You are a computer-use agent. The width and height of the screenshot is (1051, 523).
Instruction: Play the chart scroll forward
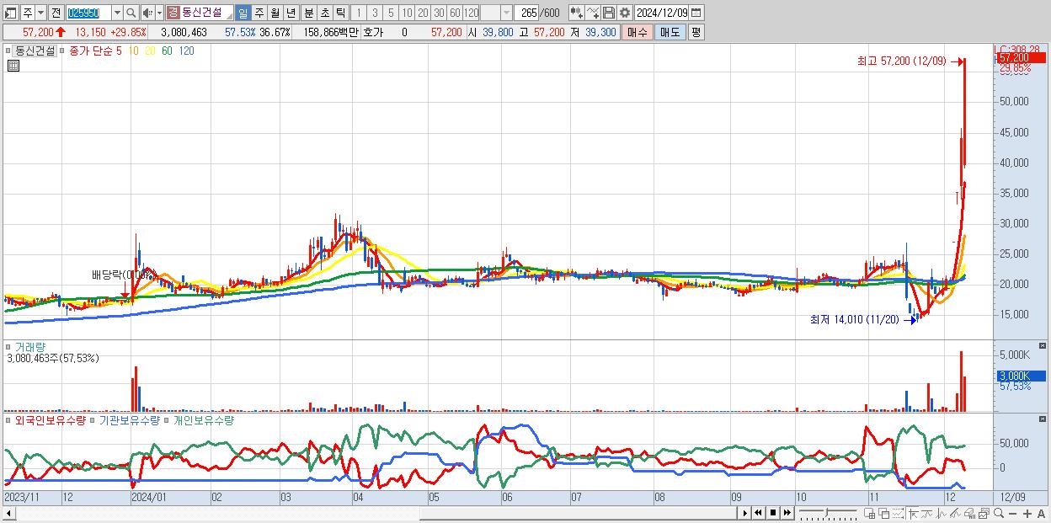pyautogui.click(x=745, y=513)
